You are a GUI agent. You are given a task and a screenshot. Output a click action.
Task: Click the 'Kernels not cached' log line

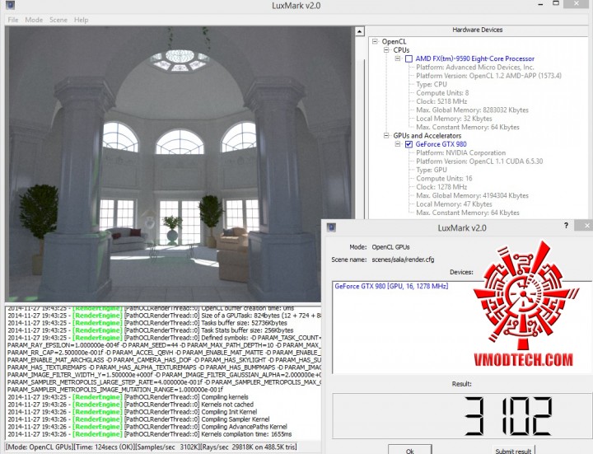click(x=130, y=405)
